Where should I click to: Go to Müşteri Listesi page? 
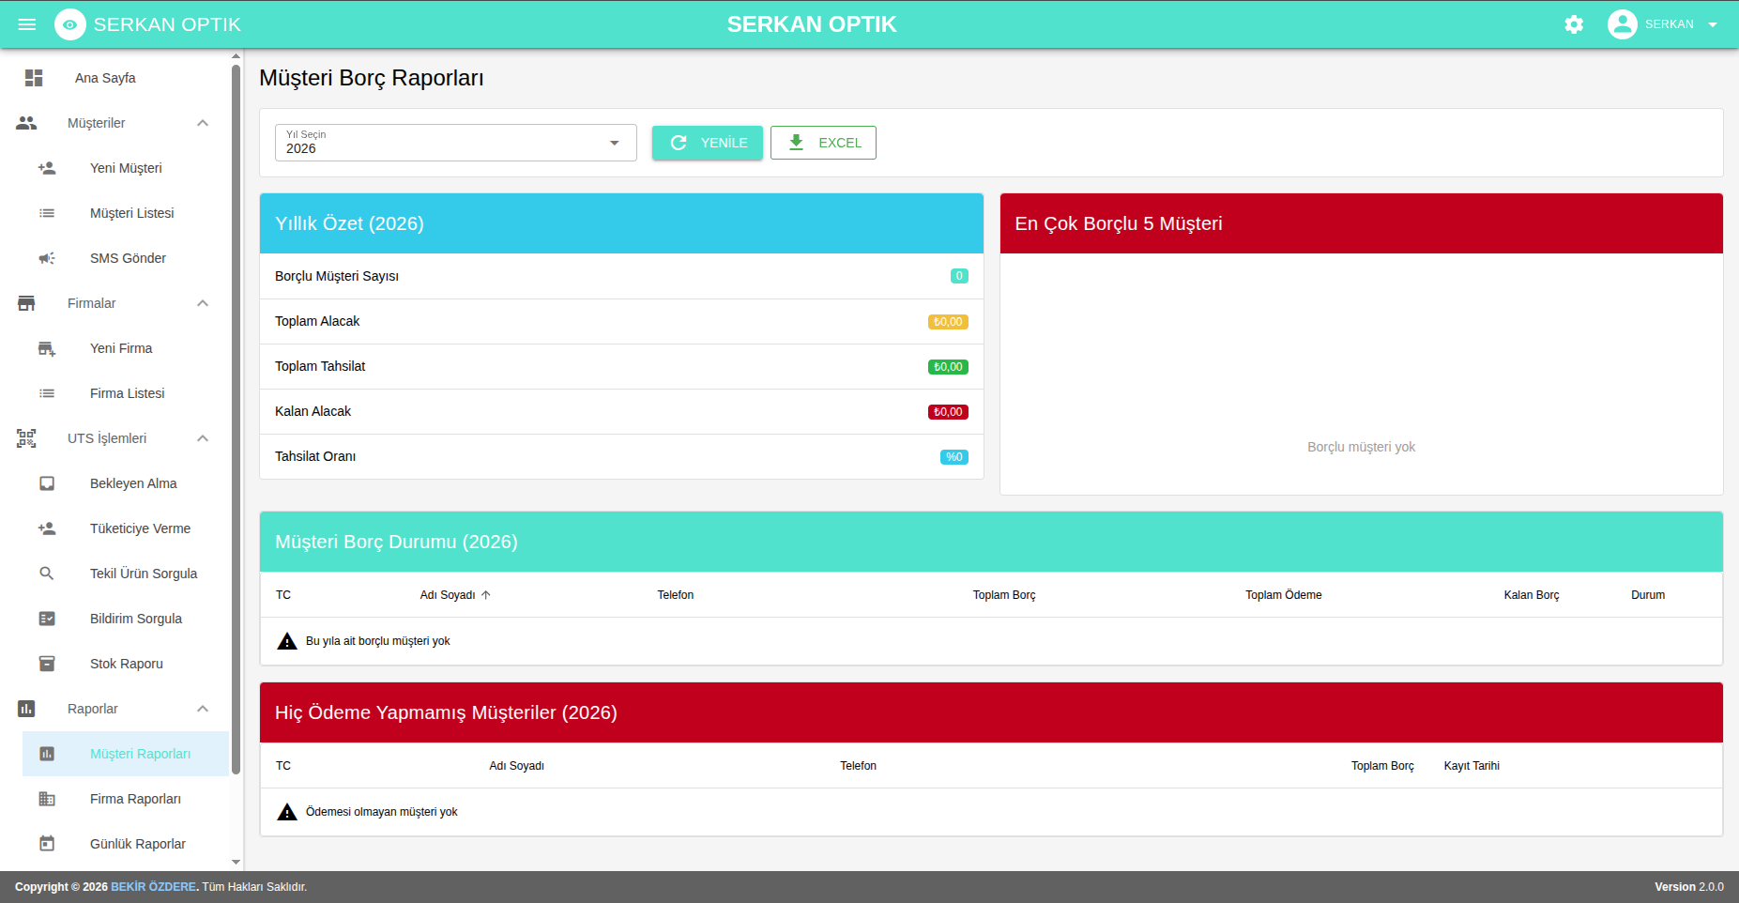pyautogui.click(x=126, y=213)
